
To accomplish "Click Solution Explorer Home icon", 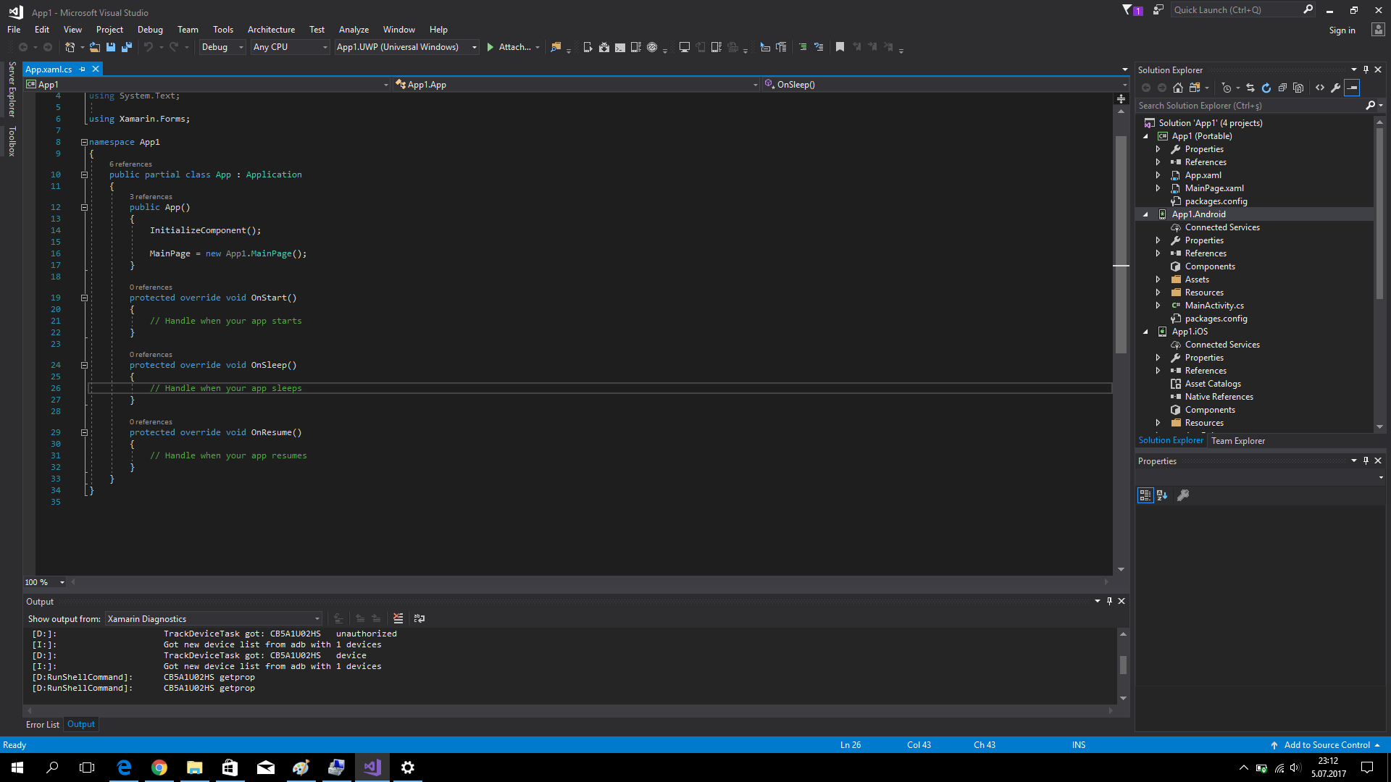I will pos(1178,88).
